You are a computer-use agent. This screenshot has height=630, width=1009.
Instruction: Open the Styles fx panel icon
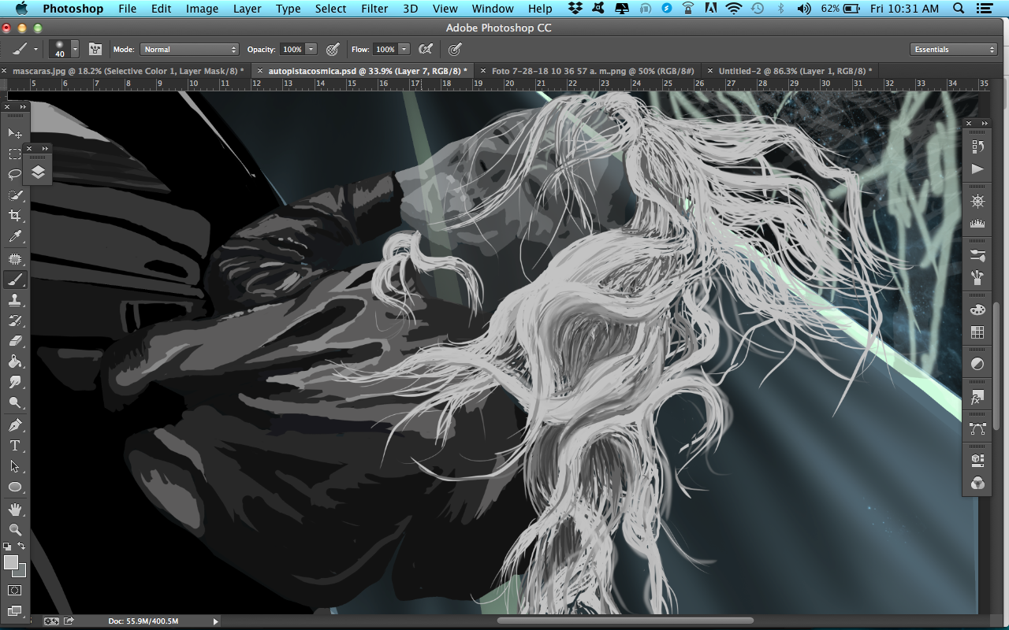tap(977, 396)
